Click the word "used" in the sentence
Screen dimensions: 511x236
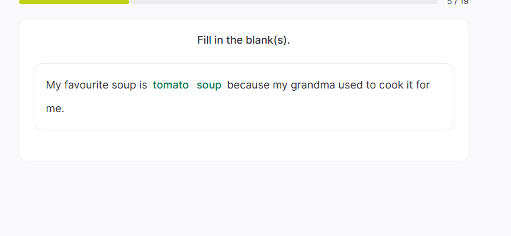[350, 85]
